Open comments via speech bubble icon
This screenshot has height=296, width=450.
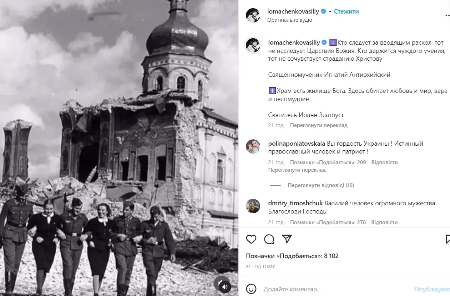pyautogui.click(x=269, y=239)
